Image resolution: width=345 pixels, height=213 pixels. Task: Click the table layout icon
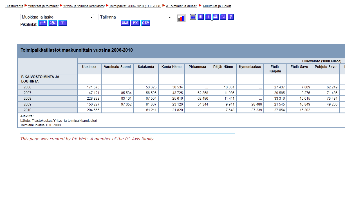point(193,17)
